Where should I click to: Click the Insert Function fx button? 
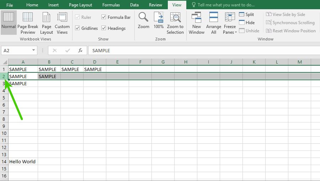[80, 50]
